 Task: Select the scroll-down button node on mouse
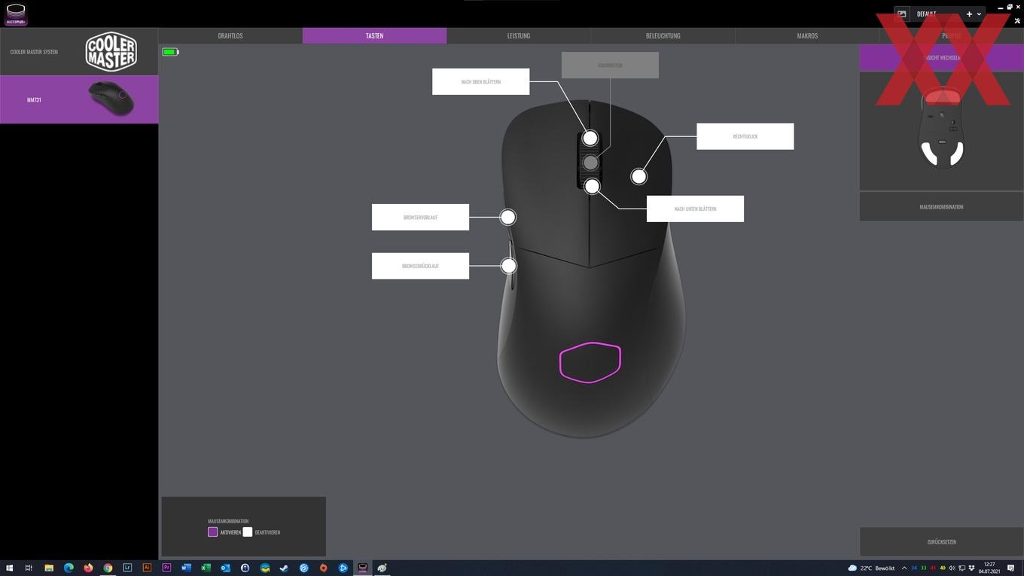click(592, 186)
